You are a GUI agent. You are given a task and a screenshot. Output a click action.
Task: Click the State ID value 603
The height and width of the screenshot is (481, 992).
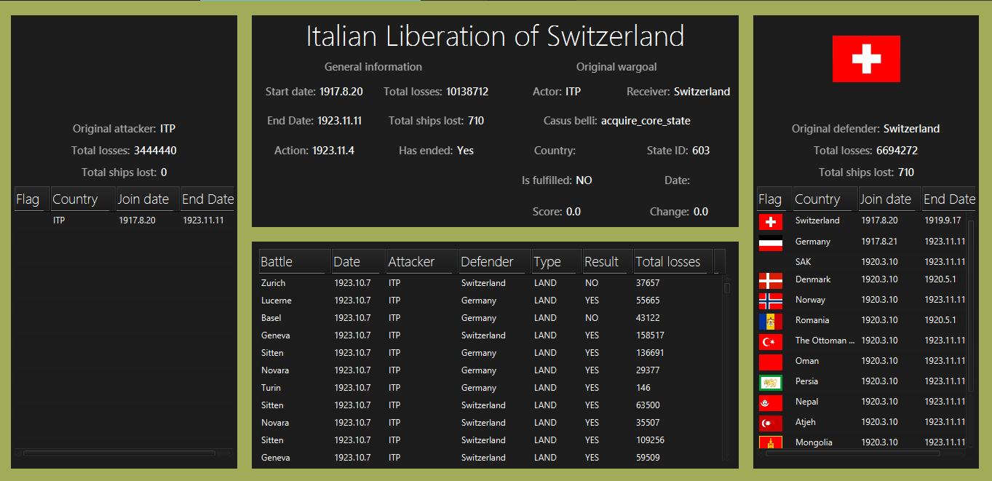[701, 151]
